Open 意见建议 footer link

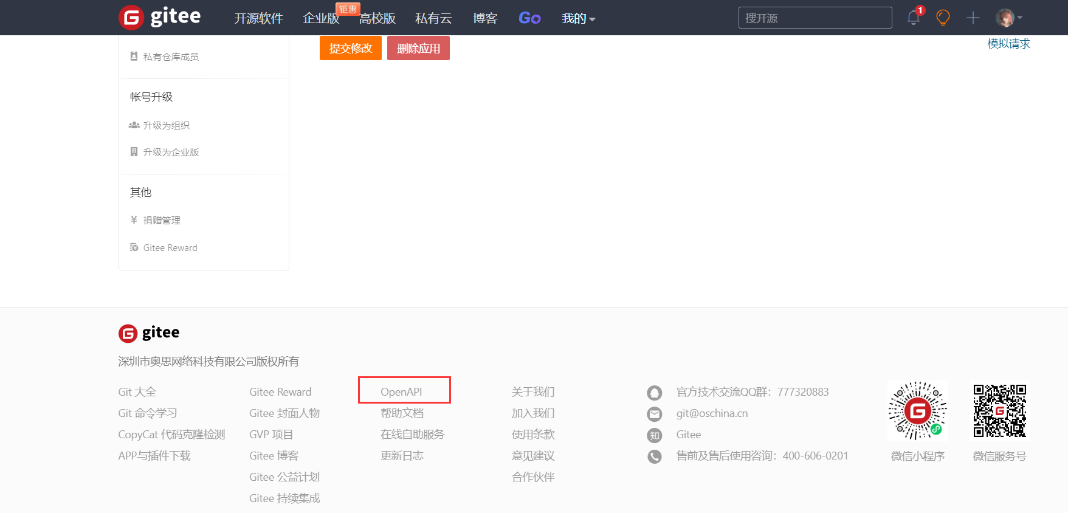point(533,456)
